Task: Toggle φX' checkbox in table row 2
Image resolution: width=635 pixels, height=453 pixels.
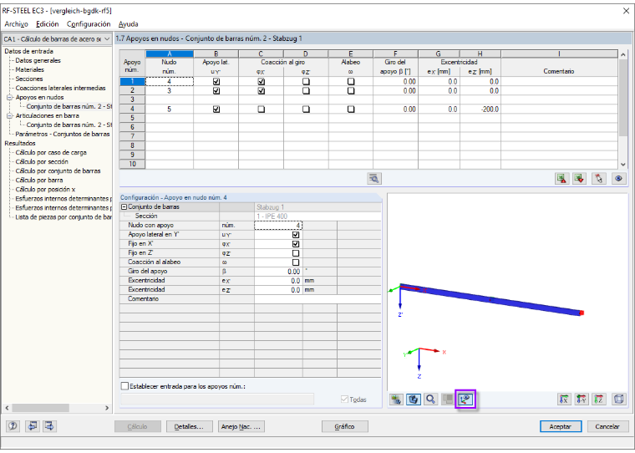Action: 262,91
